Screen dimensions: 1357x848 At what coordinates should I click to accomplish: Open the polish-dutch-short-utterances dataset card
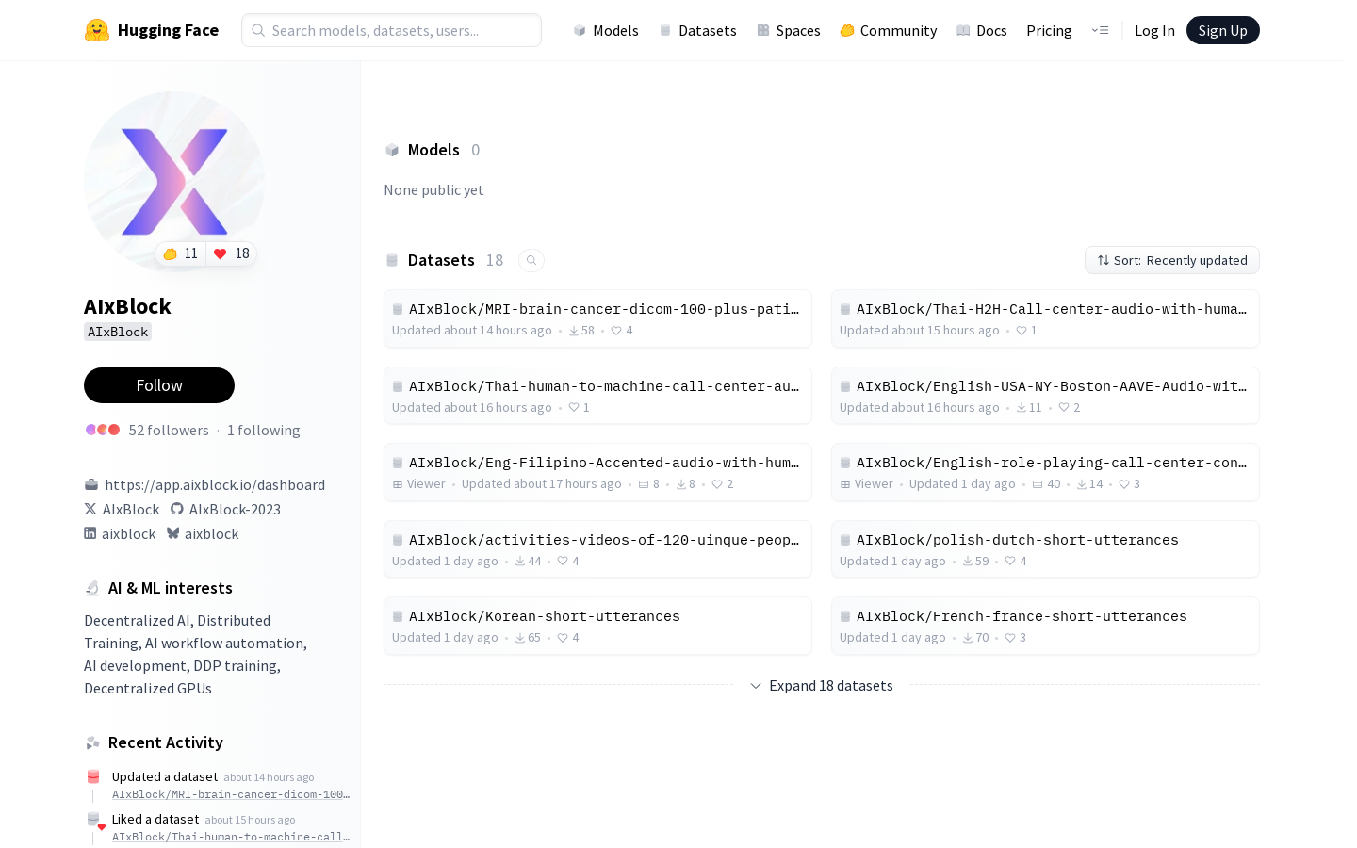pos(1045,549)
